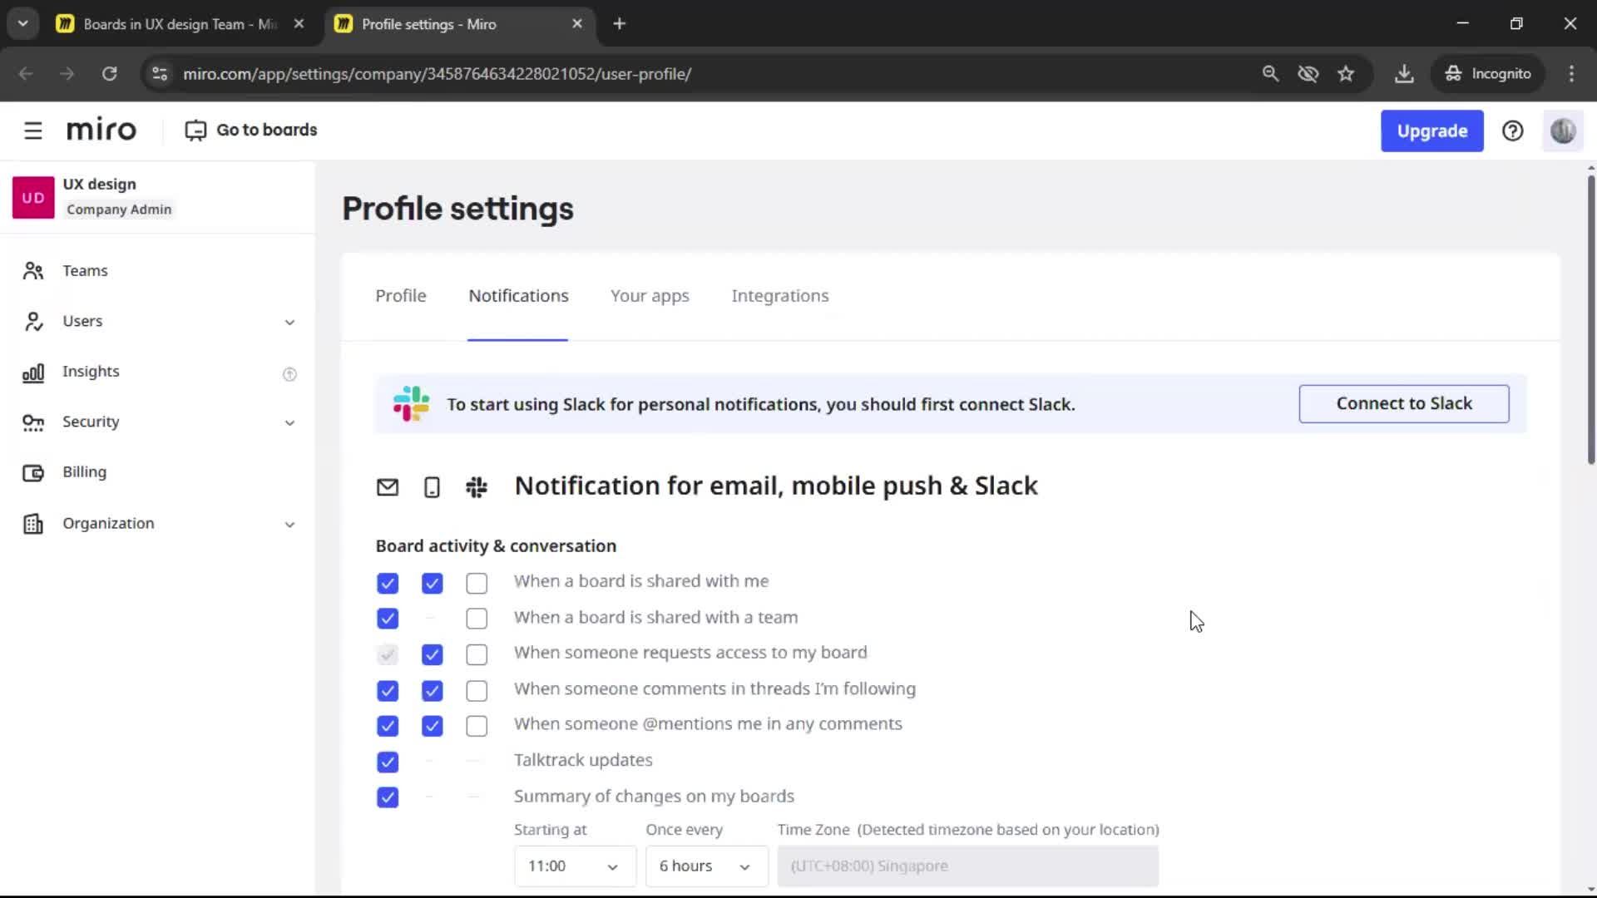The image size is (1597, 898).
Task: Open the user avatar menu
Action: click(1563, 131)
